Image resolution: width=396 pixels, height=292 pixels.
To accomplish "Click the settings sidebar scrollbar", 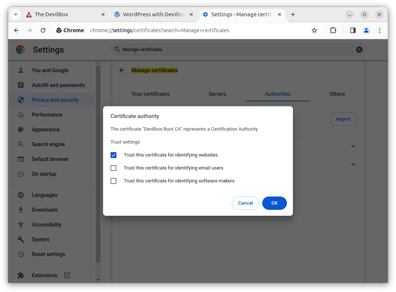I will [98, 163].
